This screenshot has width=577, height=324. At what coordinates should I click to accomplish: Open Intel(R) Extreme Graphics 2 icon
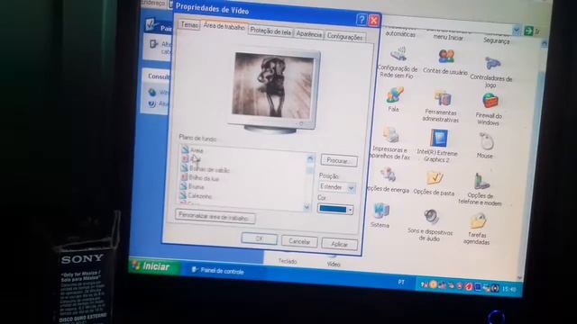[x=439, y=138]
